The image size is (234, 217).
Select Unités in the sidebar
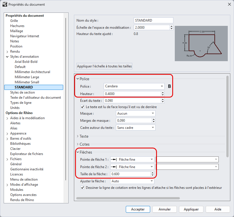click(x=15, y=108)
